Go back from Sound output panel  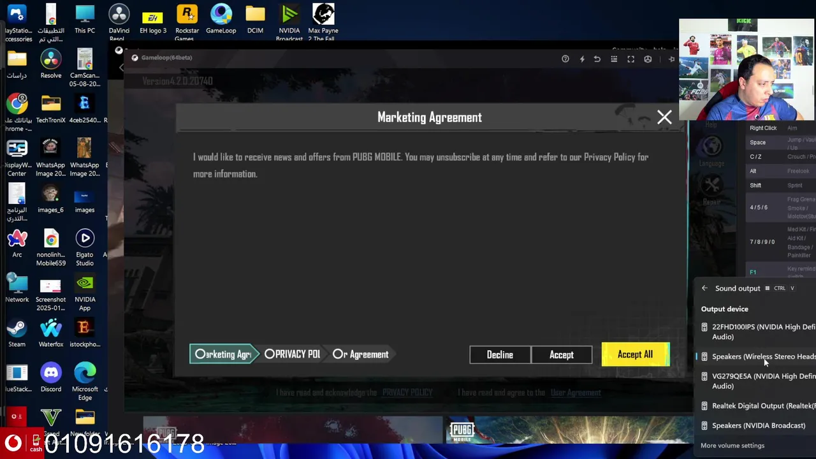coord(704,288)
